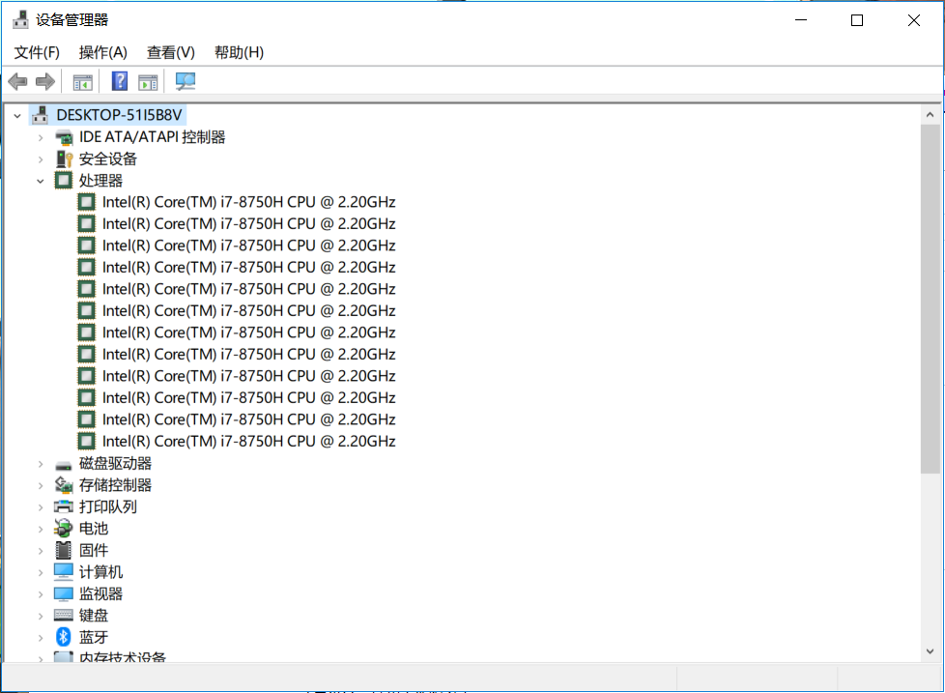
Task: Expand IDE ATA/ATAPI 控制器 node
Action: point(41,137)
